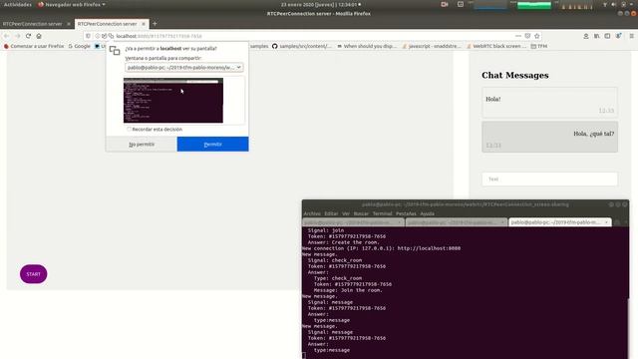Open the Ver menu in the terminal

point(346,213)
